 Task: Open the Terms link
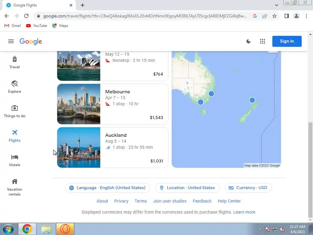[141, 201]
